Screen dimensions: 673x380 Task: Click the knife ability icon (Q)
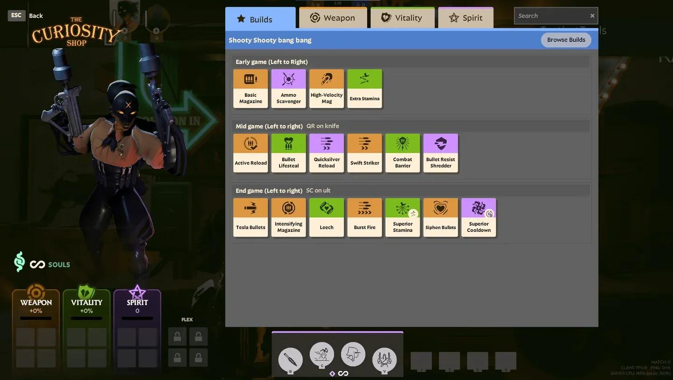coord(290,360)
